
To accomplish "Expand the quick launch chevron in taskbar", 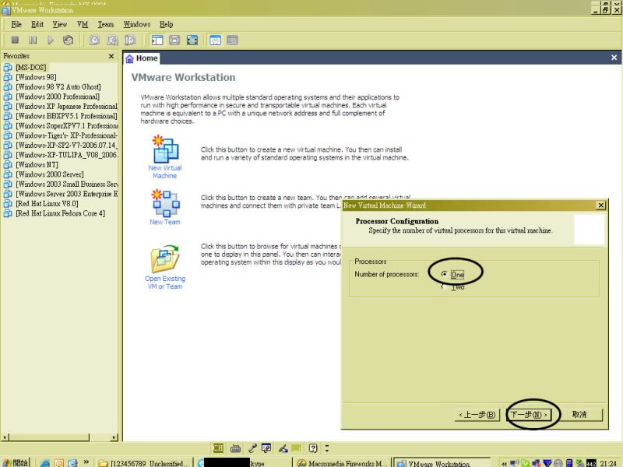I will [x=86, y=462].
